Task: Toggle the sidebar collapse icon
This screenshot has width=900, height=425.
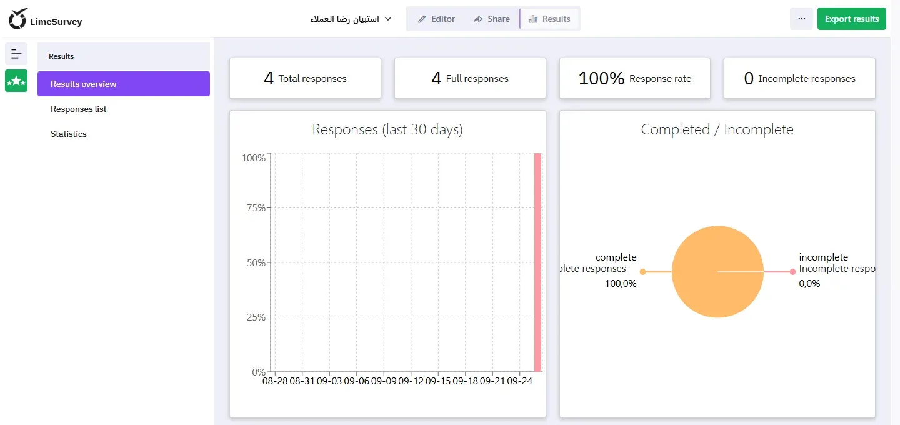Action: pos(16,54)
